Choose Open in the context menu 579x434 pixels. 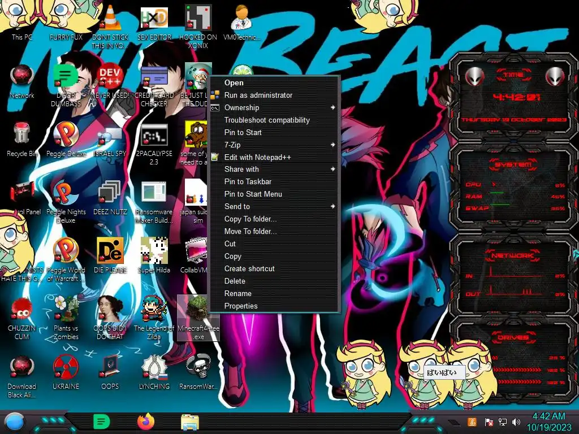point(275,83)
